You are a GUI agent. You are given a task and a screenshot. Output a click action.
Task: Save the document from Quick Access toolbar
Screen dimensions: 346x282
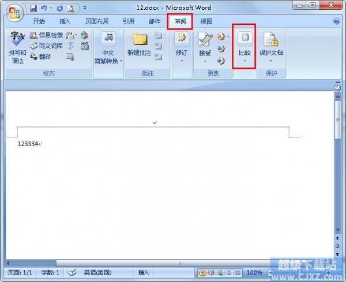pyautogui.click(x=33, y=9)
